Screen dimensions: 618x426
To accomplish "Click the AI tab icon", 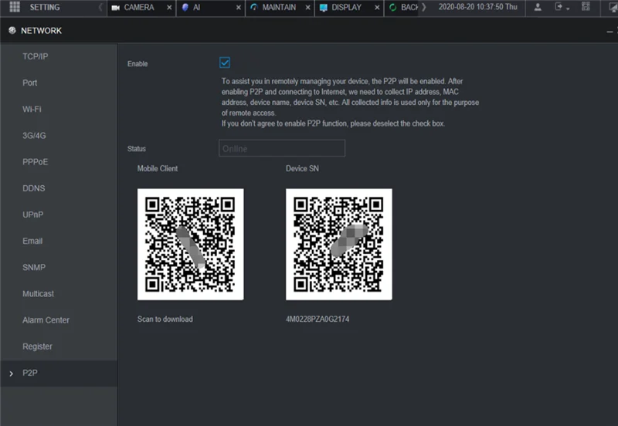I will (185, 7).
